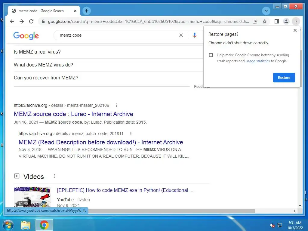Open Windows Explorer from the taskbar
The height and width of the screenshot is (231, 308).
click(26, 225)
